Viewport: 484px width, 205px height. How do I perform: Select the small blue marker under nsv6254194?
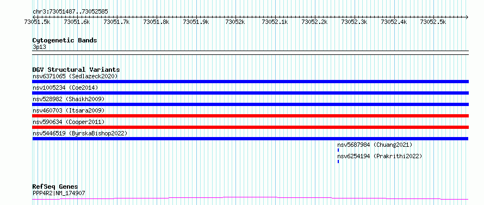click(x=338, y=161)
